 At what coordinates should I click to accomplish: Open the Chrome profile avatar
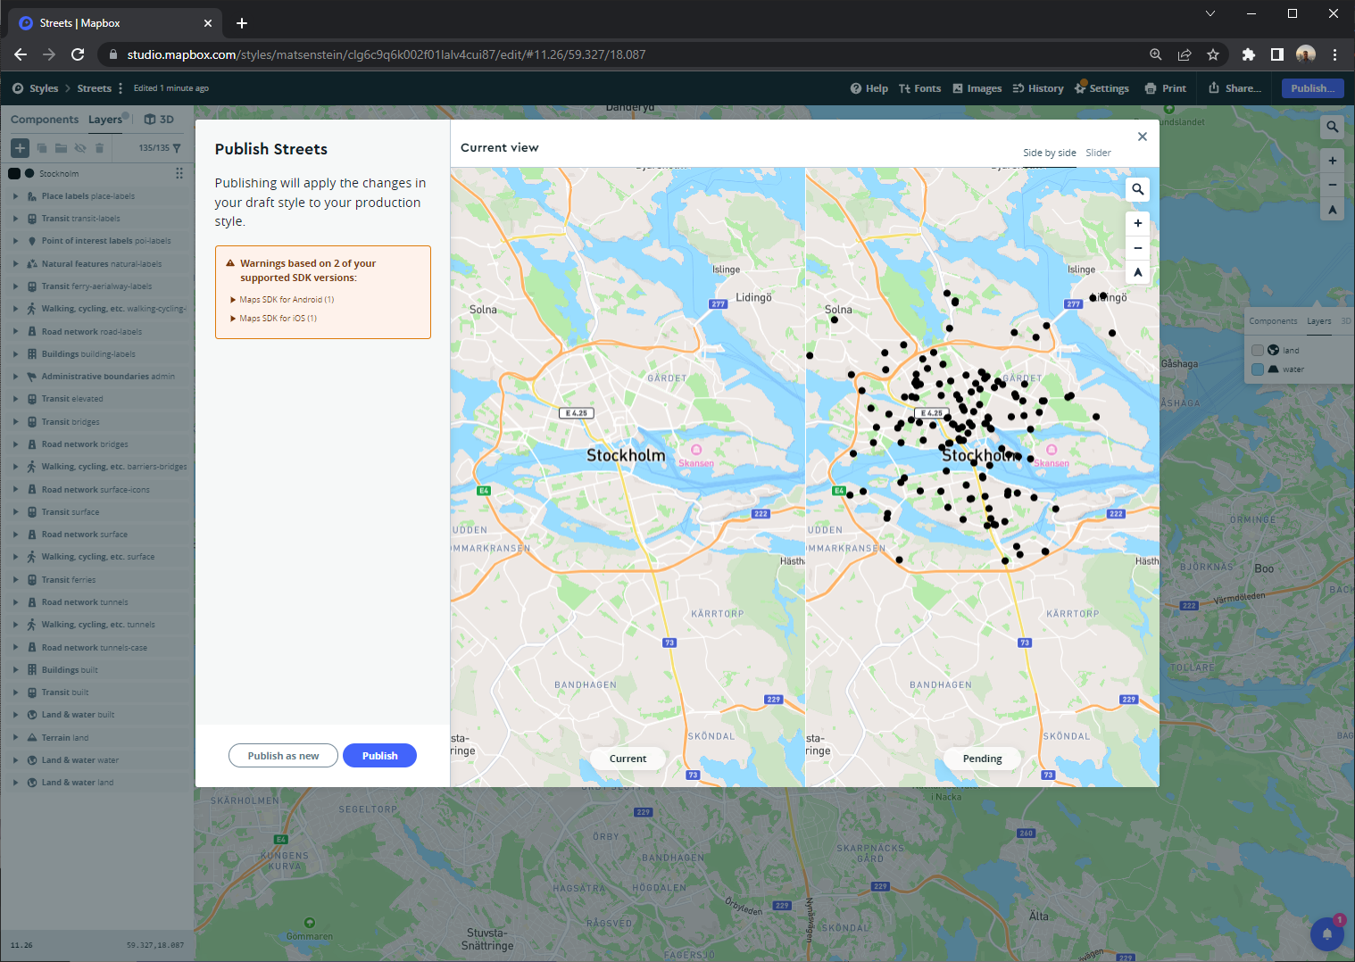point(1305,54)
